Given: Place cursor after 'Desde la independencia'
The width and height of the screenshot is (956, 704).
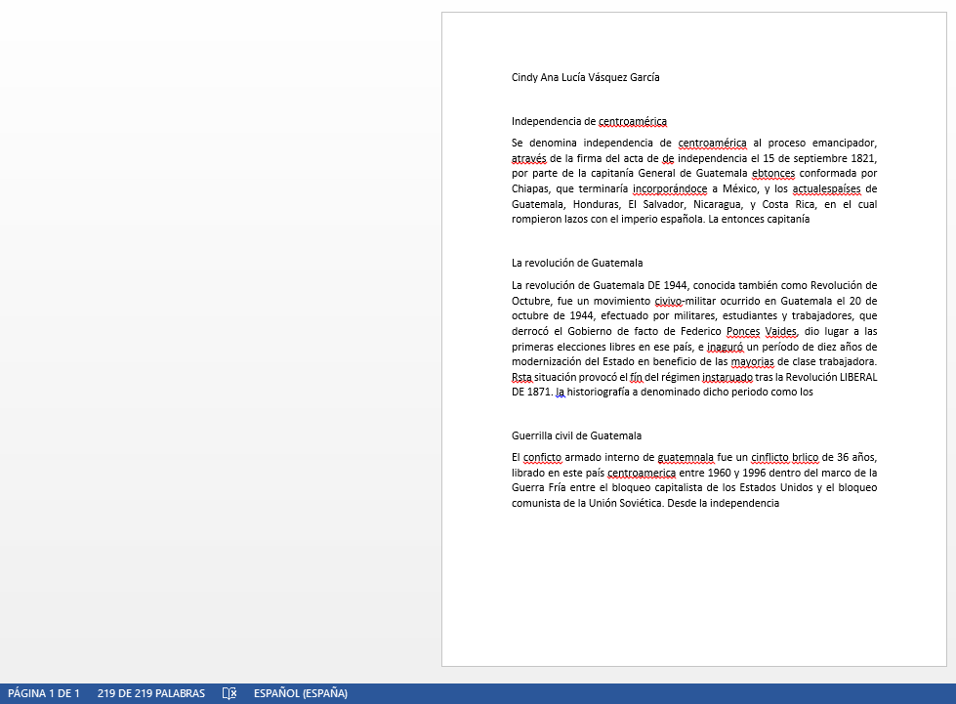Looking at the screenshot, I should click(780, 503).
